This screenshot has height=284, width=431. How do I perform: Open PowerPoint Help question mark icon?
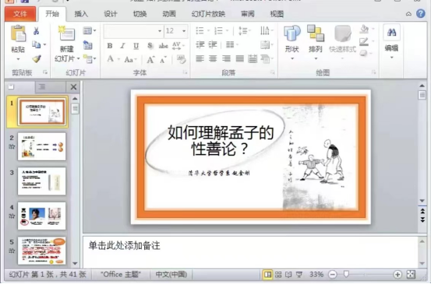pos(421,13)
